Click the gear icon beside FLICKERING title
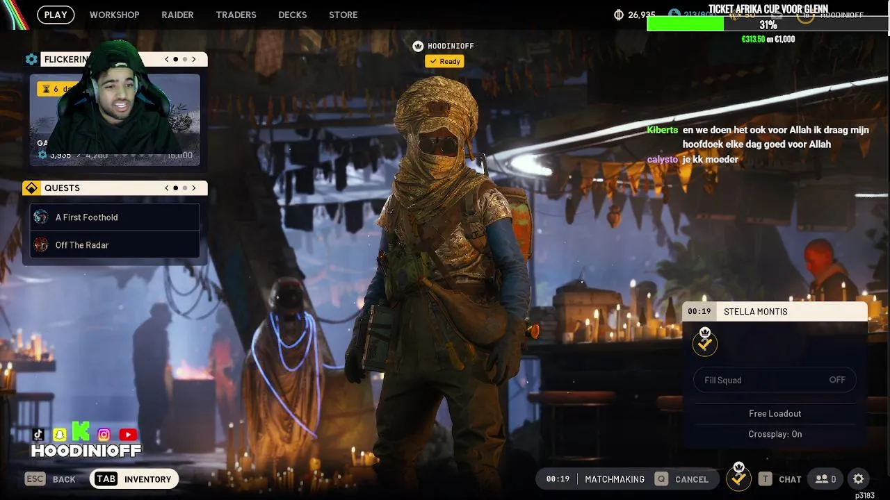Viewport: 890px width, 500px height. [31, 60]
